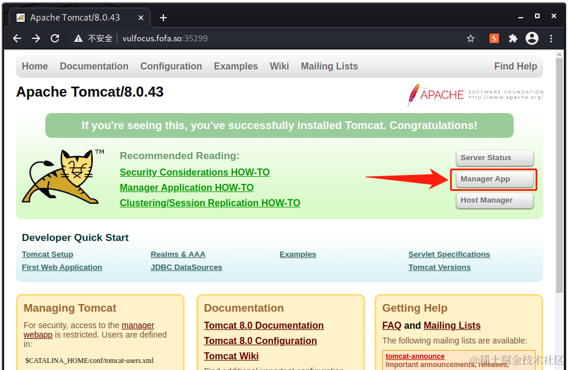The height and width of the screenshot is (370, 568).
Task: Open Examples in the top navigation bar
Action: click(236, 66)
